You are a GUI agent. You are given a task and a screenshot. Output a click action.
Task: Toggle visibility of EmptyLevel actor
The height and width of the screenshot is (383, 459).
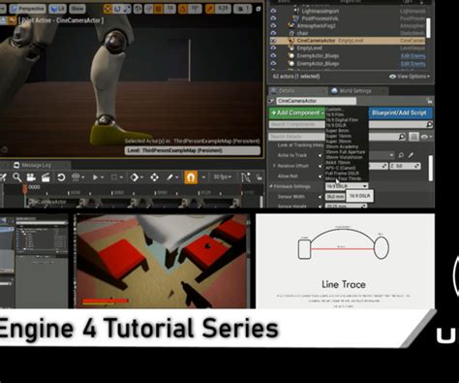(x=274, y=48)
